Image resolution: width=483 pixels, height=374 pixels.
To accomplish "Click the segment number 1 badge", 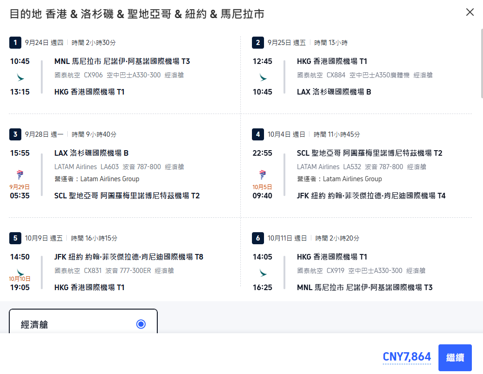I will click(15, 42).
